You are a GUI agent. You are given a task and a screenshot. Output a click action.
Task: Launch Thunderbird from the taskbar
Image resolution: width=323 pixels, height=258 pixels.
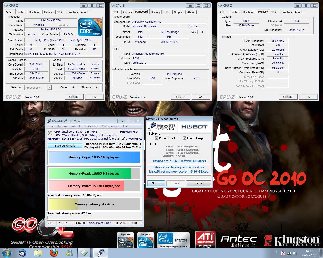click(x=23, y=253)
